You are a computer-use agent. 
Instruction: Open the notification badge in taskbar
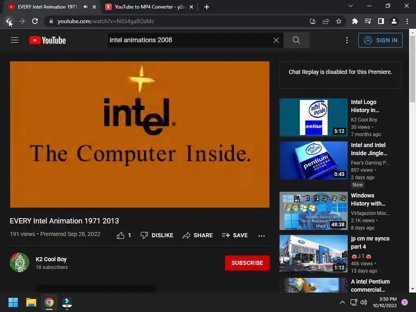(405, 302)
